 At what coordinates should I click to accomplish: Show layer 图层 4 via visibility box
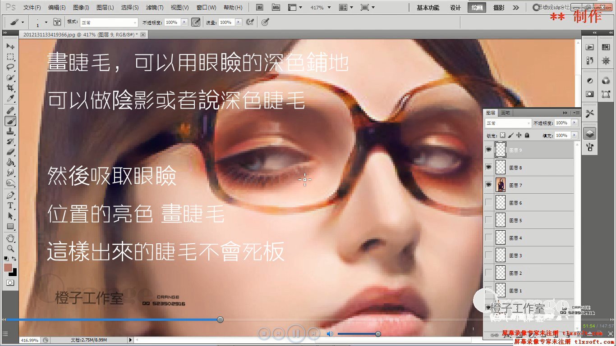(x=489, y=237)
